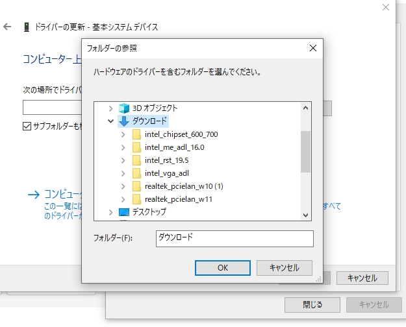Click the コンピュー list option link
This screenshot has height=327, width=406.
tap(63, 194)
